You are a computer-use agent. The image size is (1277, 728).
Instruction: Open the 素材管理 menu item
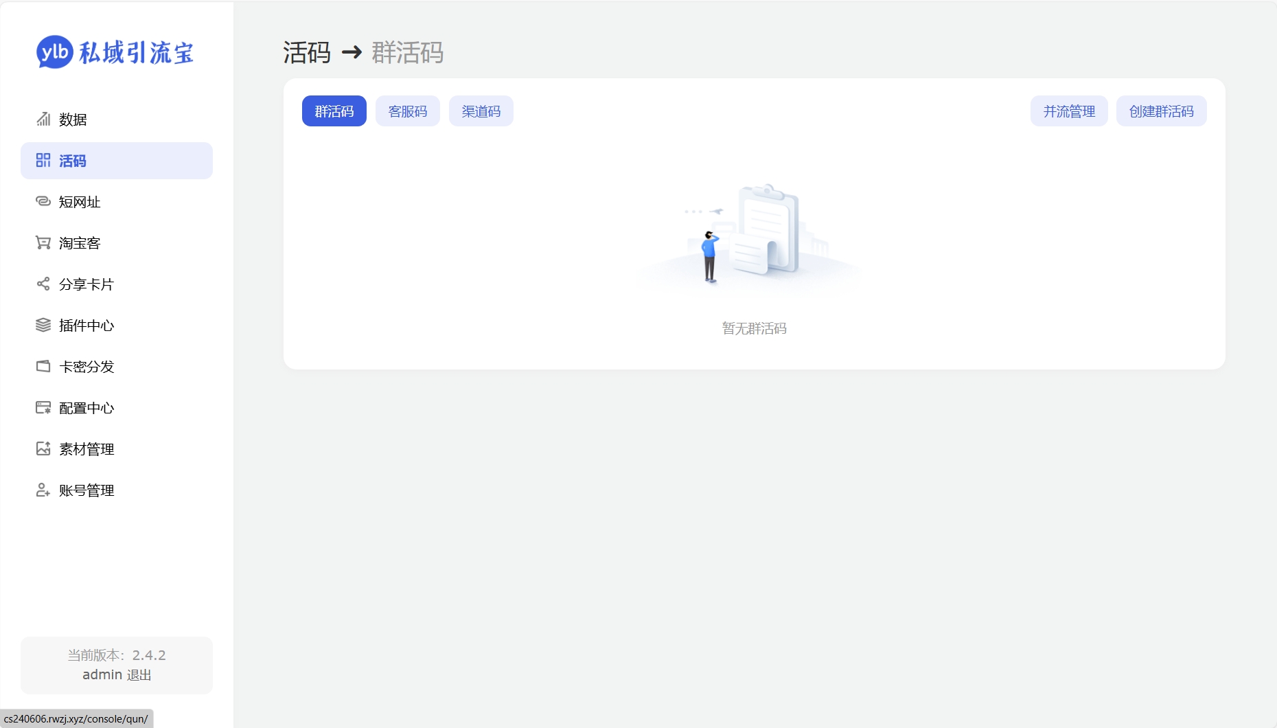pos(87,449)
